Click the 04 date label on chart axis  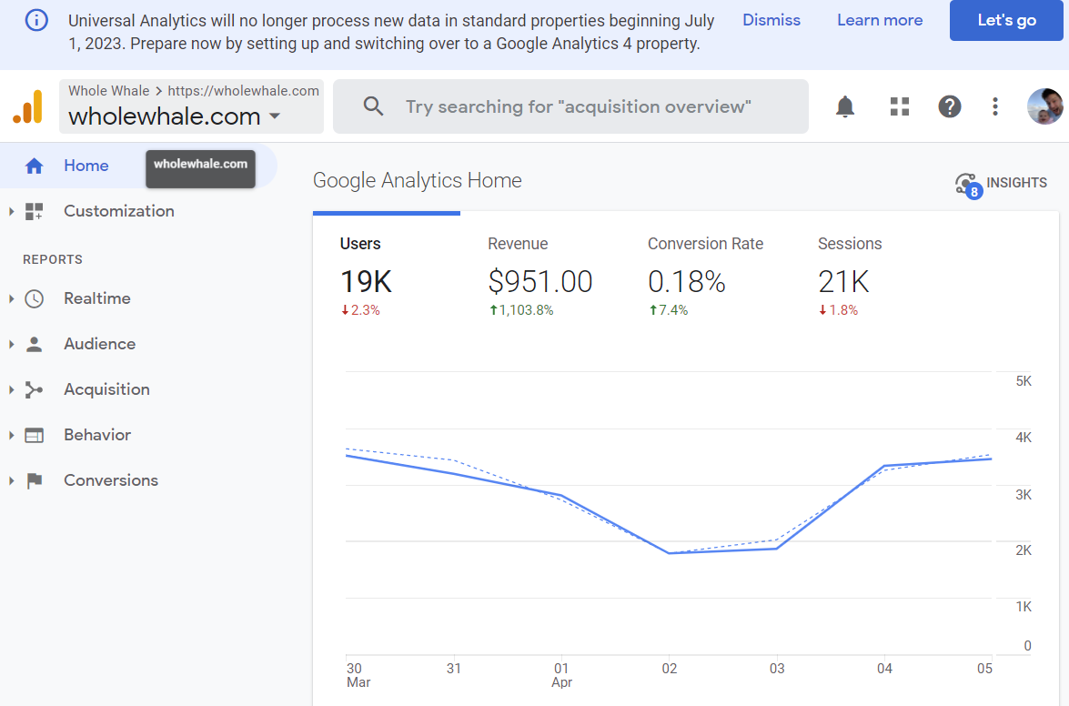pyautogui.click(x=884, y=669)
